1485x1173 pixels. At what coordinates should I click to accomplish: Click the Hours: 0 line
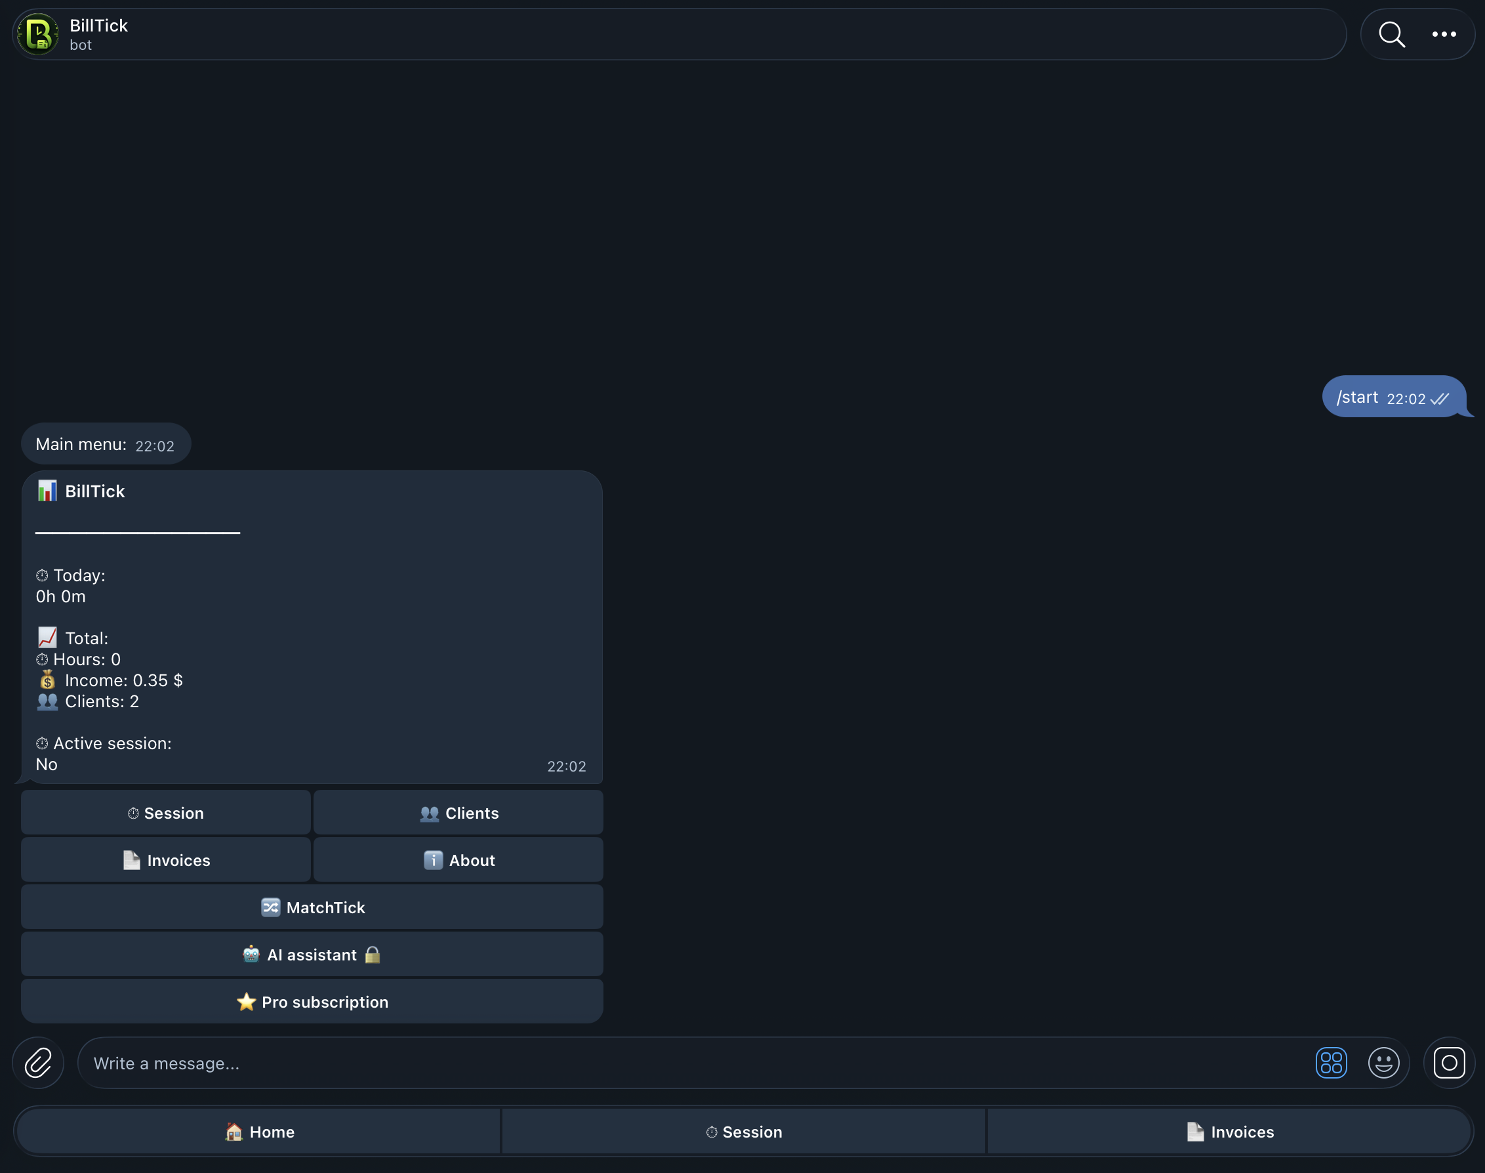(78, 659)
